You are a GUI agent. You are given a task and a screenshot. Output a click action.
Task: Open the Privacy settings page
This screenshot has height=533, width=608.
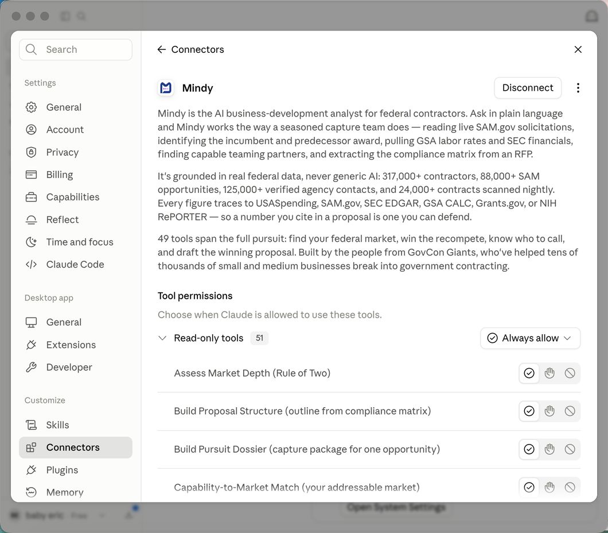pyautogui.click(x=76, y=152)
